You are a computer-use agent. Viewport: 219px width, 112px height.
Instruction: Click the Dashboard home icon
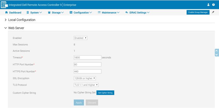6,12
